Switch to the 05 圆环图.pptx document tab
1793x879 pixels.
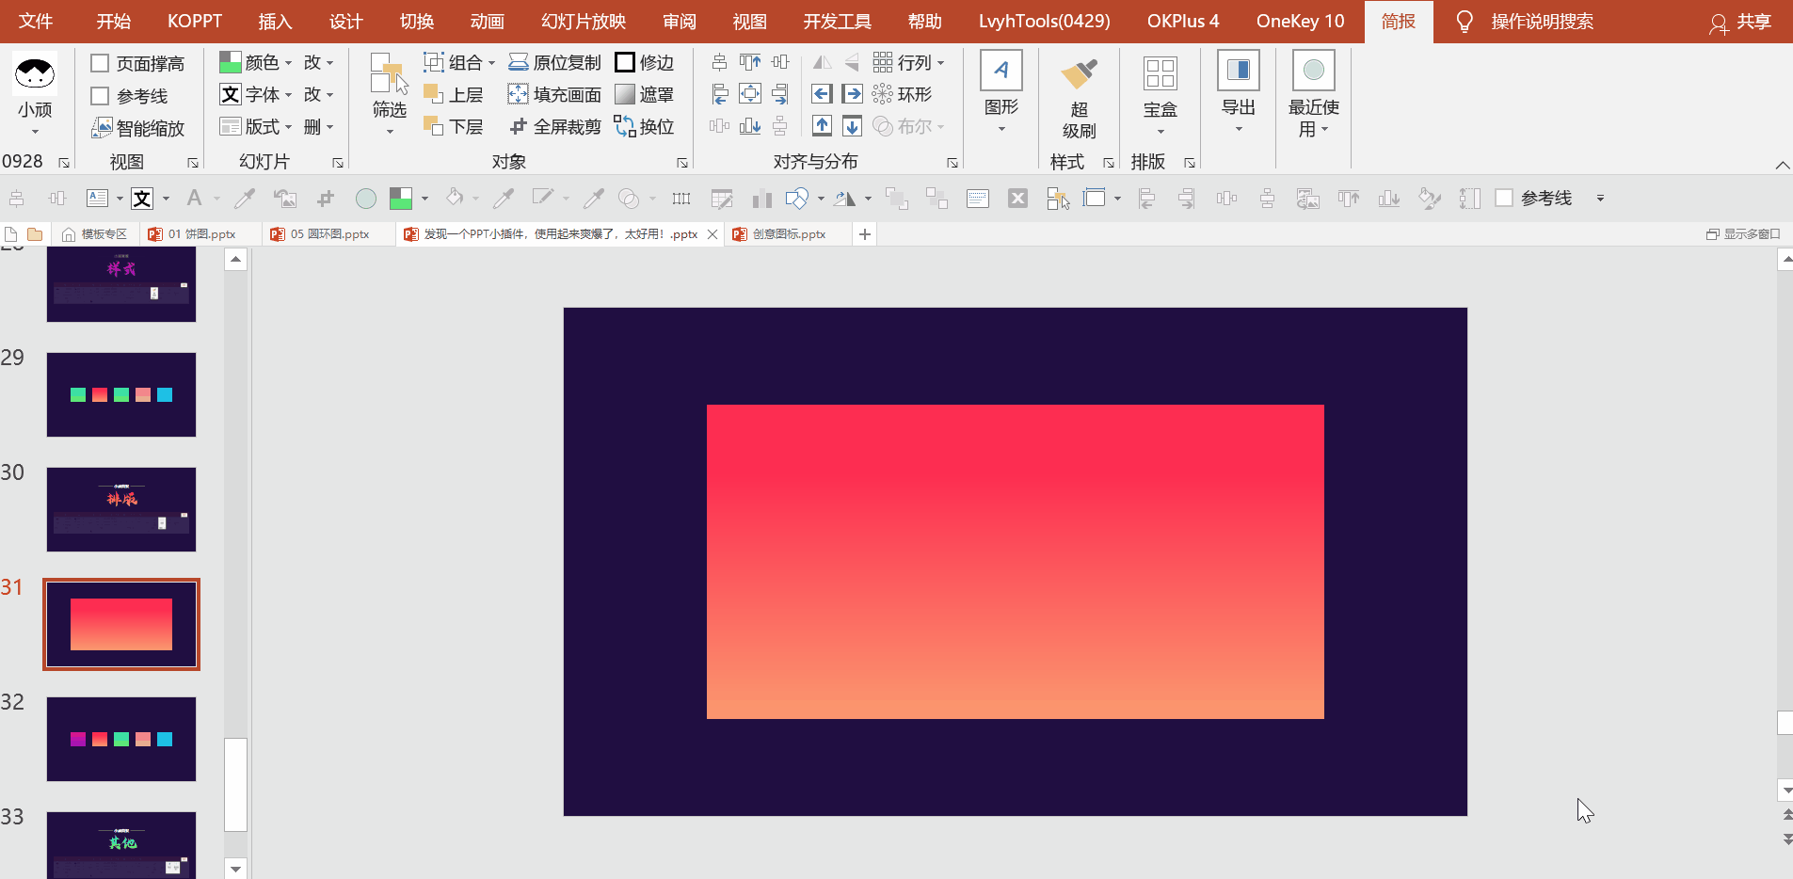coord(329,234)
